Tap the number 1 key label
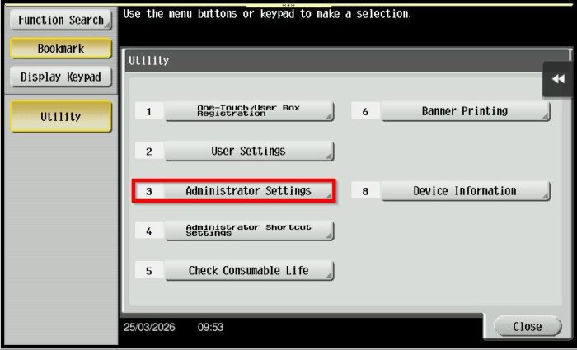The height and width of the screenshot is (350, 577). tap(149, 111)
